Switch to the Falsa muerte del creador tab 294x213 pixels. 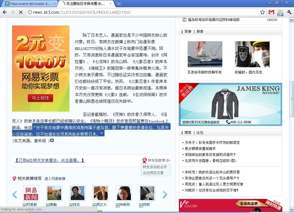click(30, 4)
